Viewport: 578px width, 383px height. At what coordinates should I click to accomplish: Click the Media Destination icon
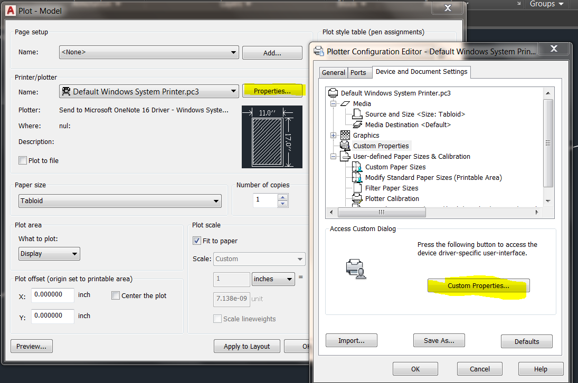(357, 125)
